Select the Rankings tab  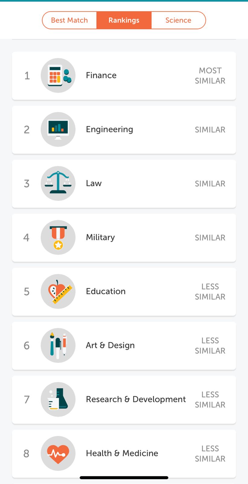124,20
